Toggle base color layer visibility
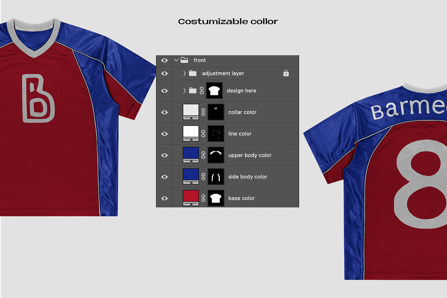447x298 pixels. (164, 199)
